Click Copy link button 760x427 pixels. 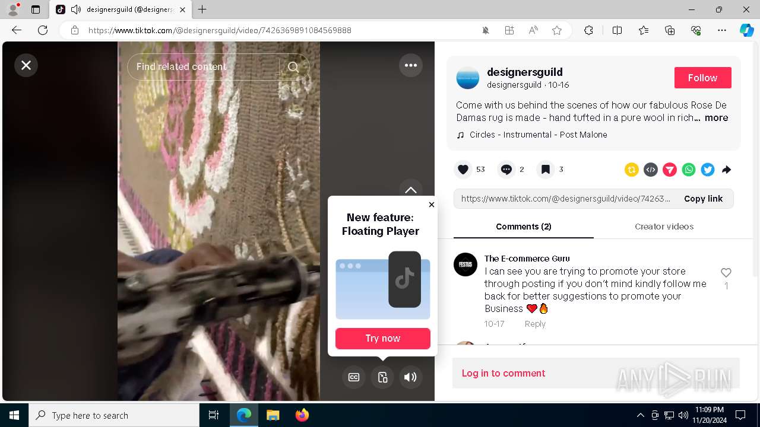[703, 199]
